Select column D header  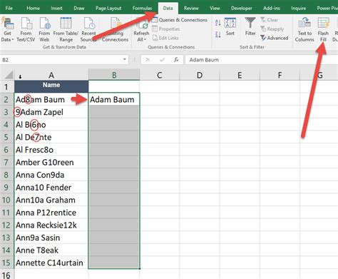click(x=200, y=75)
